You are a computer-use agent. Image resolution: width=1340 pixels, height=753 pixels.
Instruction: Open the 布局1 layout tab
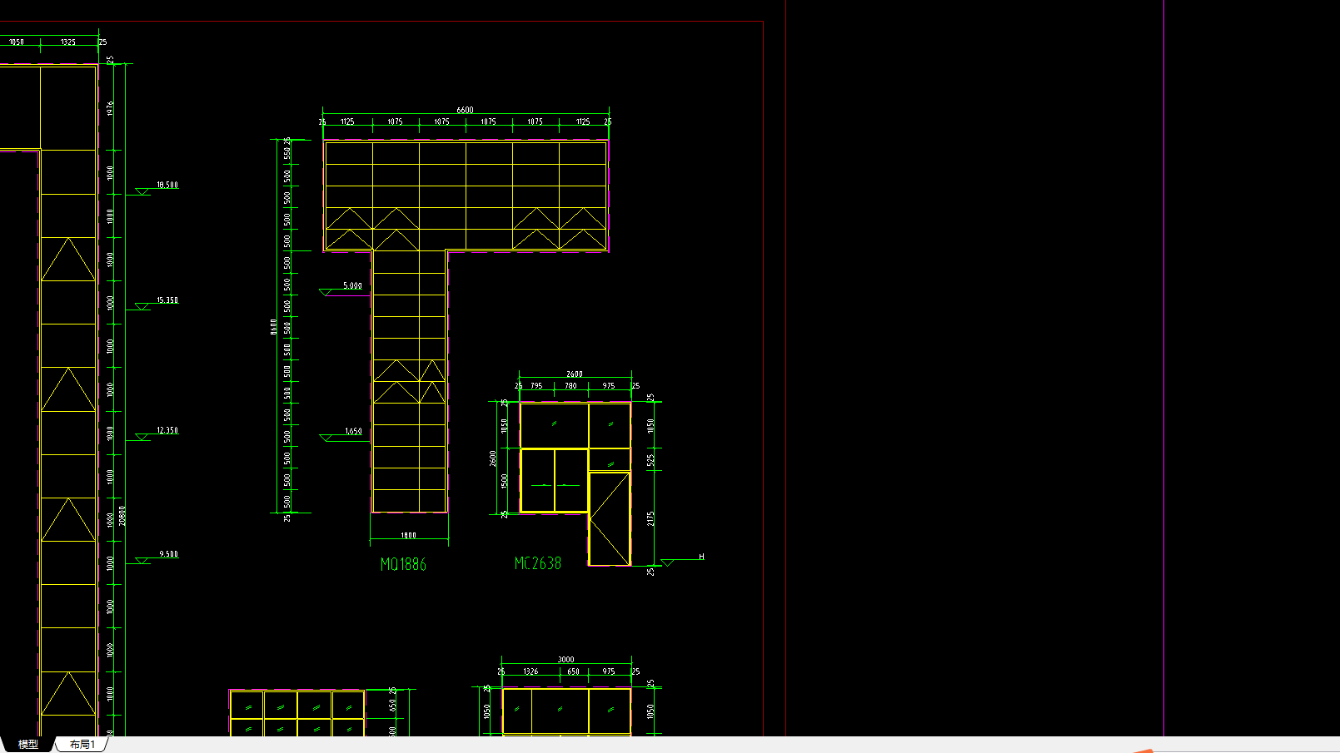[x=82, y=744]
